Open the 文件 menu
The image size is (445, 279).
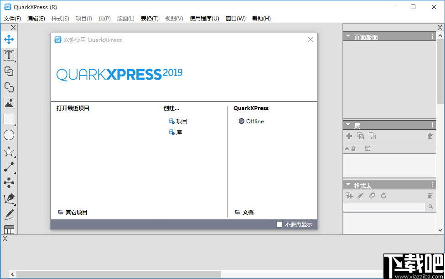tap(12, 18)
